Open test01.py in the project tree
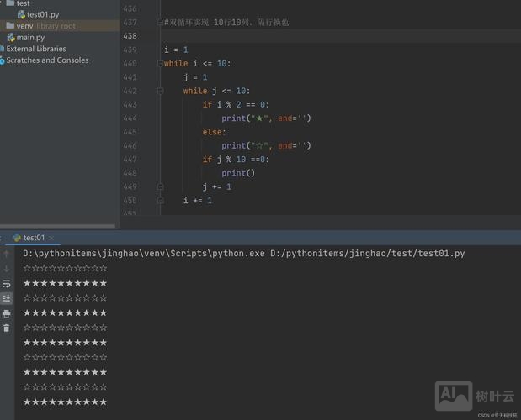The image size is (521, 420). (42, 14)
